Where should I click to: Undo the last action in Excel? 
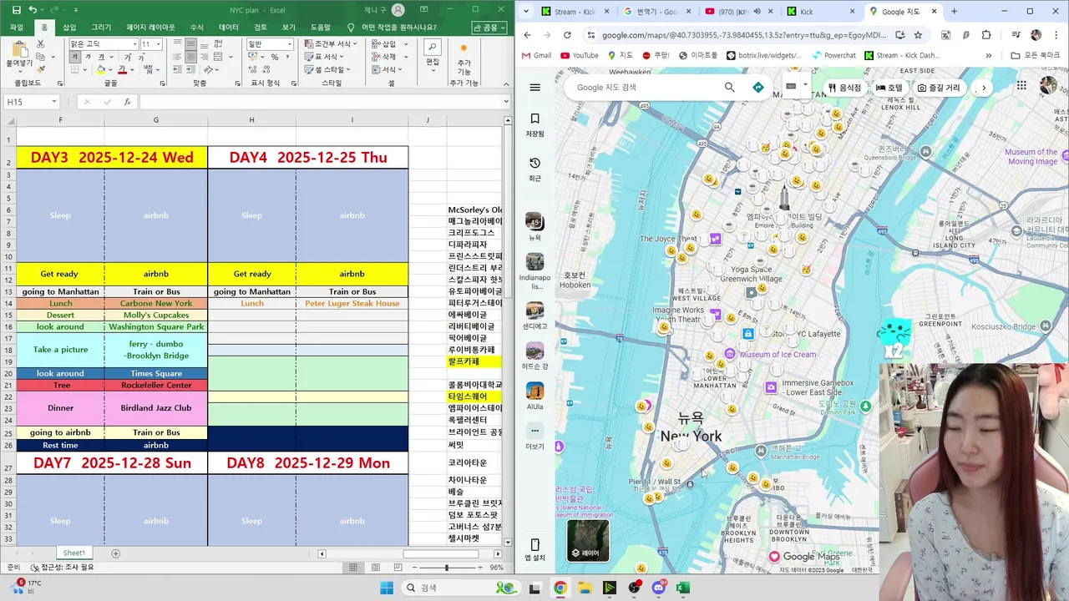(x=33, y=10)
